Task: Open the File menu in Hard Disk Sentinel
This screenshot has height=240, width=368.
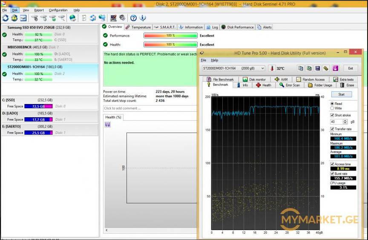Action: 4,10
